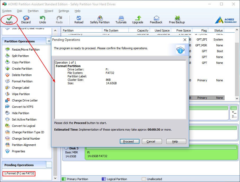This screenshot has height=182, width=240.
Task: Open the Settings menu
Action: click(x=64, y=11)
